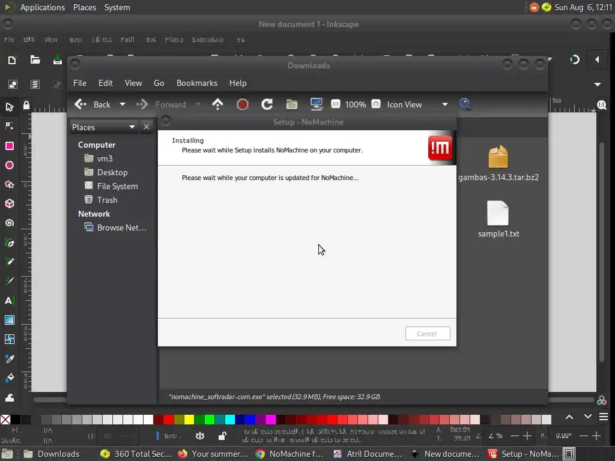Open palette options hamburger menu
Screen dimensions: 615x461
pos(604,417)
